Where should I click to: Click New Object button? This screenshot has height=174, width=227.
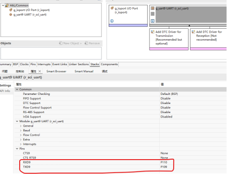(x=70, y=43)
